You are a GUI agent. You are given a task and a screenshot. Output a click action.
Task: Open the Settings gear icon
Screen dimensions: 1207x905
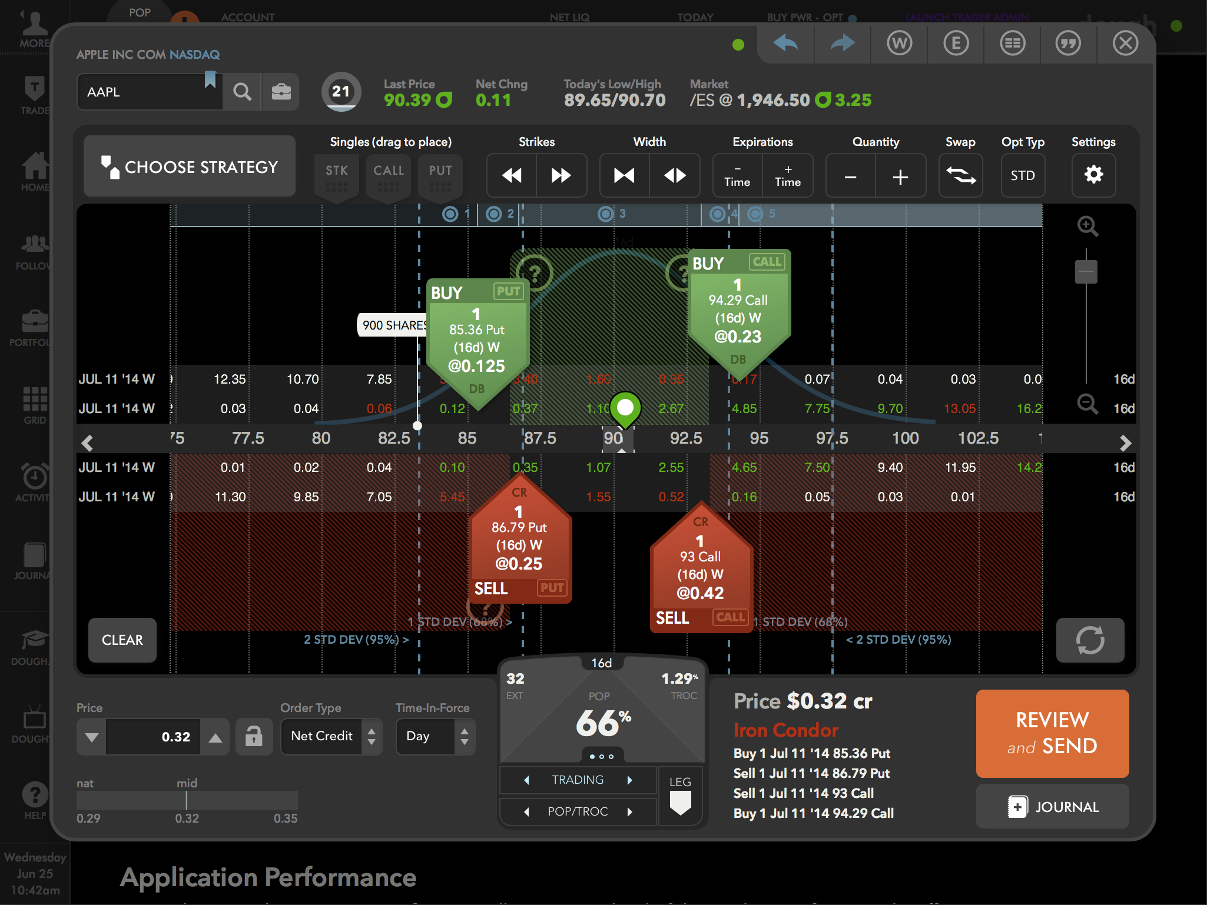1093,175
